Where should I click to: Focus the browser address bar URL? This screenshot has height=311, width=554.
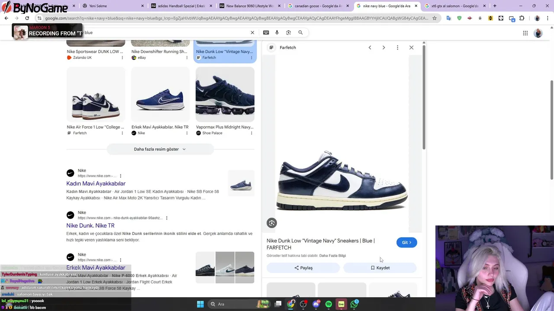[x=236, y=18]
